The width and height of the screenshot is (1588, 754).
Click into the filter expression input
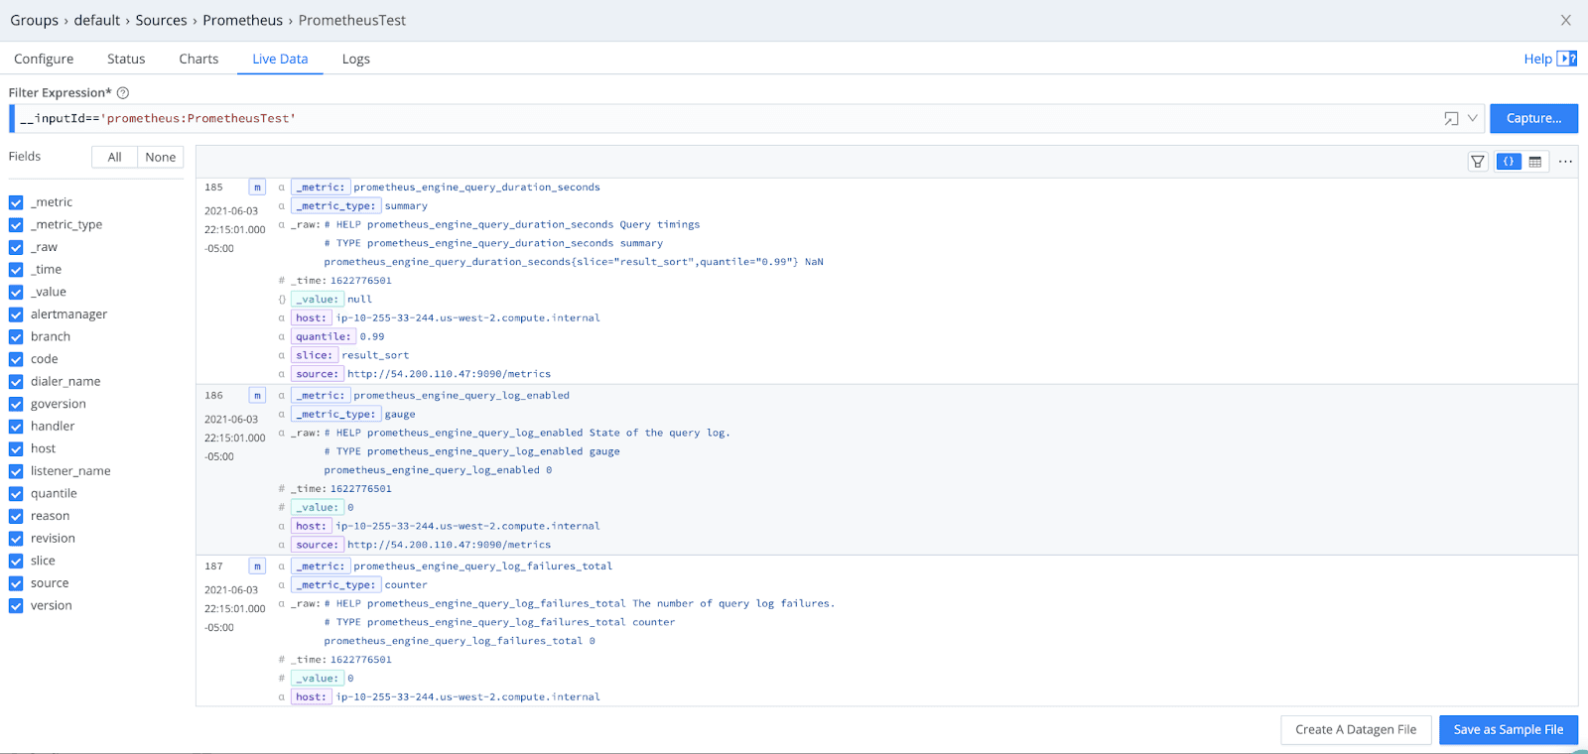[x=695, y=119]
